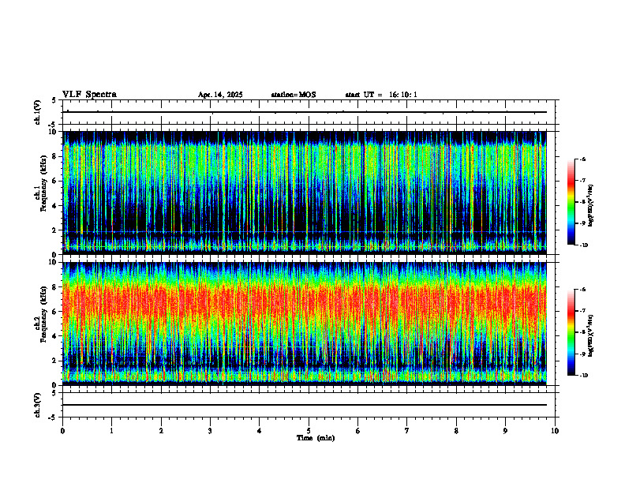
Task: Click the time-axis tick label "3"
Action: coord(210,431)
